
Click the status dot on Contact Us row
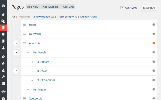[154, 98]
